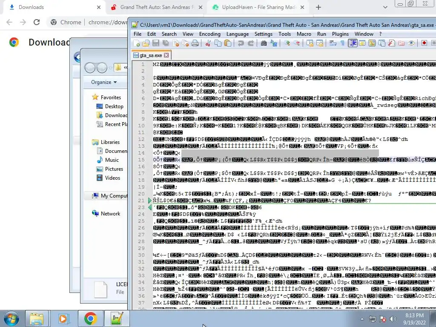The width and height of the screenshot is (436, 327).
Task: Click the Print toolbar icon
Action: click(195, 43)
